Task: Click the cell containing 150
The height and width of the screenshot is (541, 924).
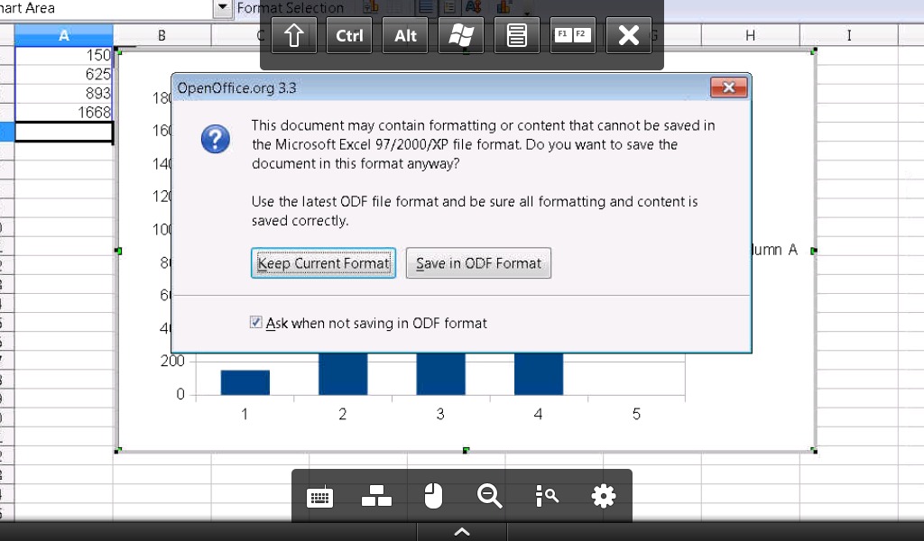Action: (64, 55)
